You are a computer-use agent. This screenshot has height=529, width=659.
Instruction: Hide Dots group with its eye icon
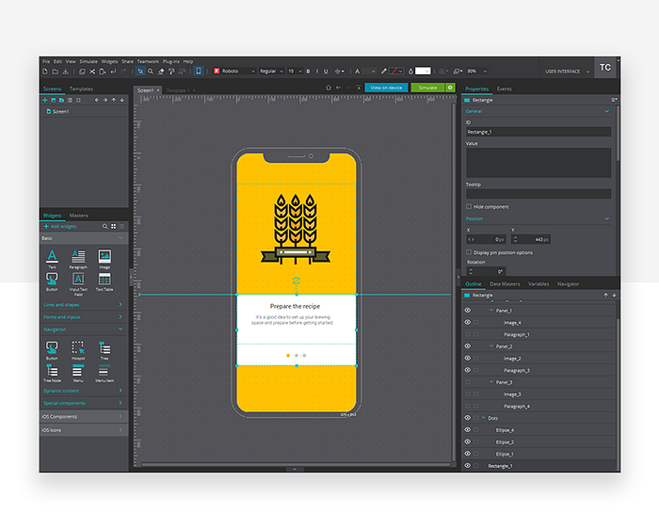(x=467, y=418)
